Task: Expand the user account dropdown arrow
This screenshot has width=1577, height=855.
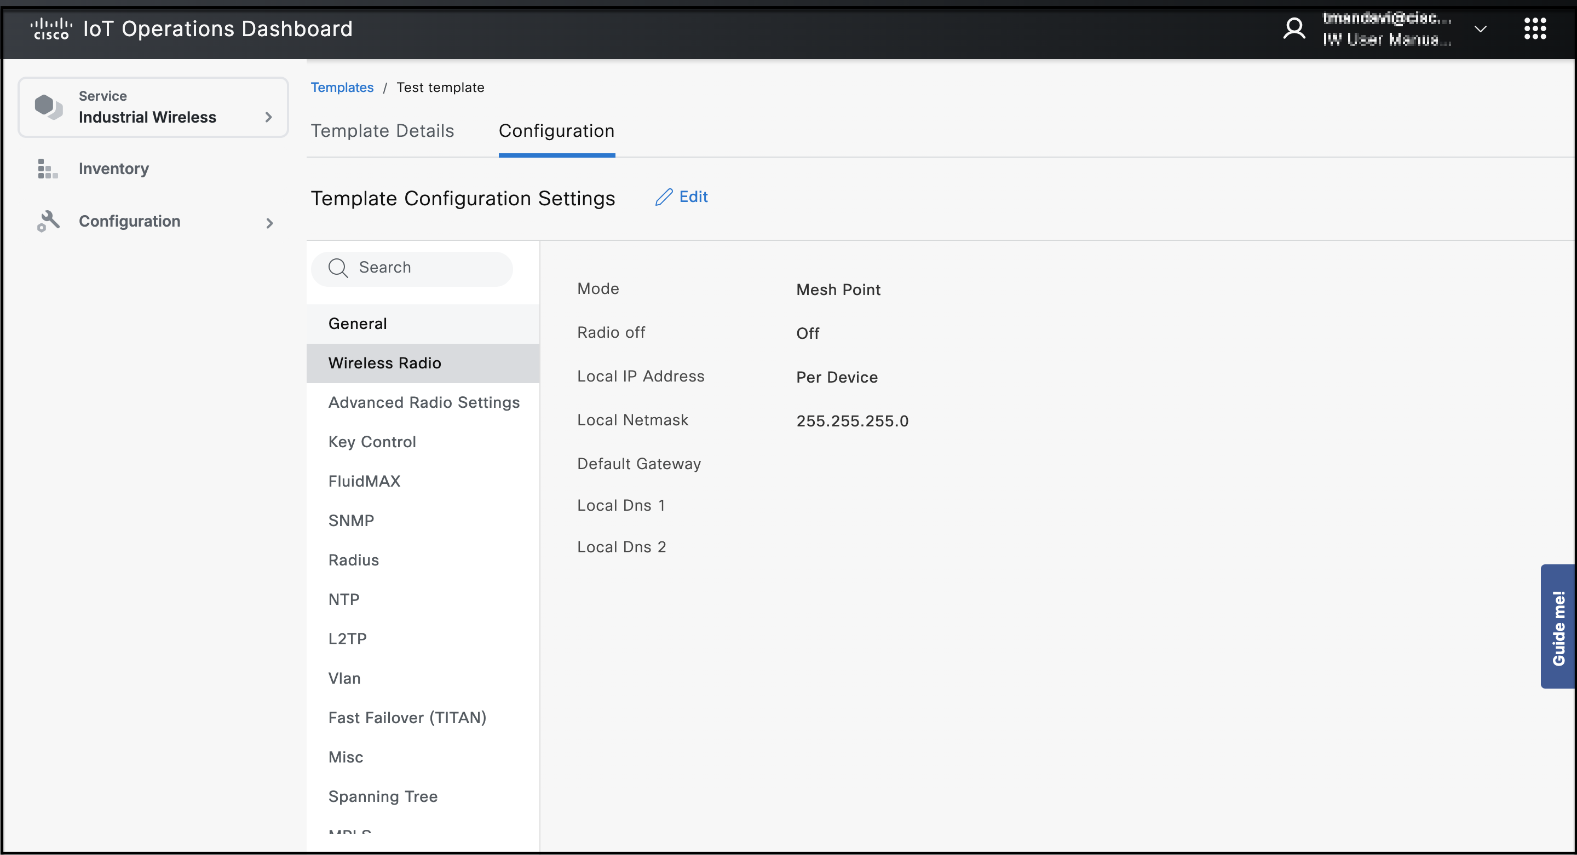Action: coord(1480,29)
